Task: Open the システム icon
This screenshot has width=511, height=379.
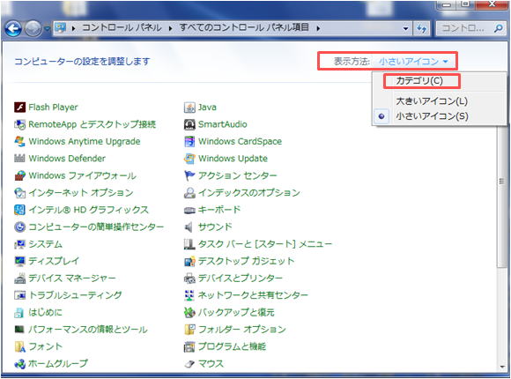Action: (x=19, y=243)
